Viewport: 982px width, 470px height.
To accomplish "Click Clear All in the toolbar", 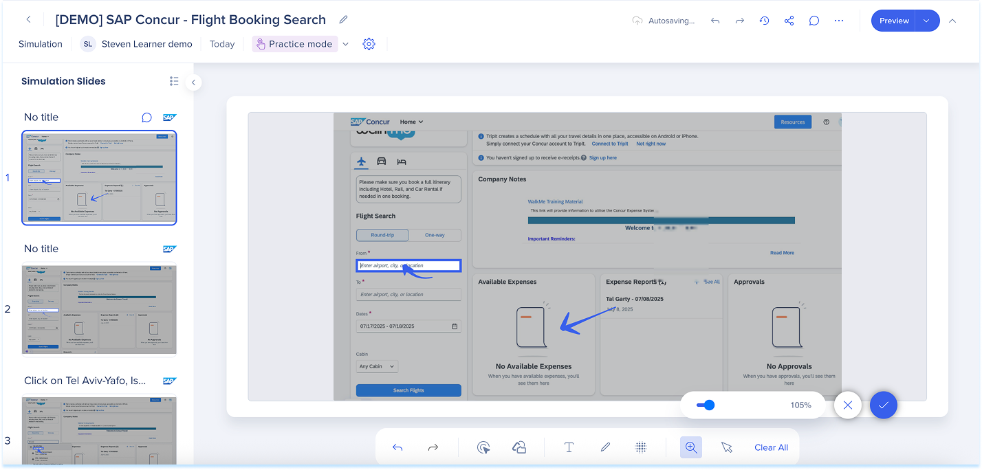I will (x=771, y=447).
